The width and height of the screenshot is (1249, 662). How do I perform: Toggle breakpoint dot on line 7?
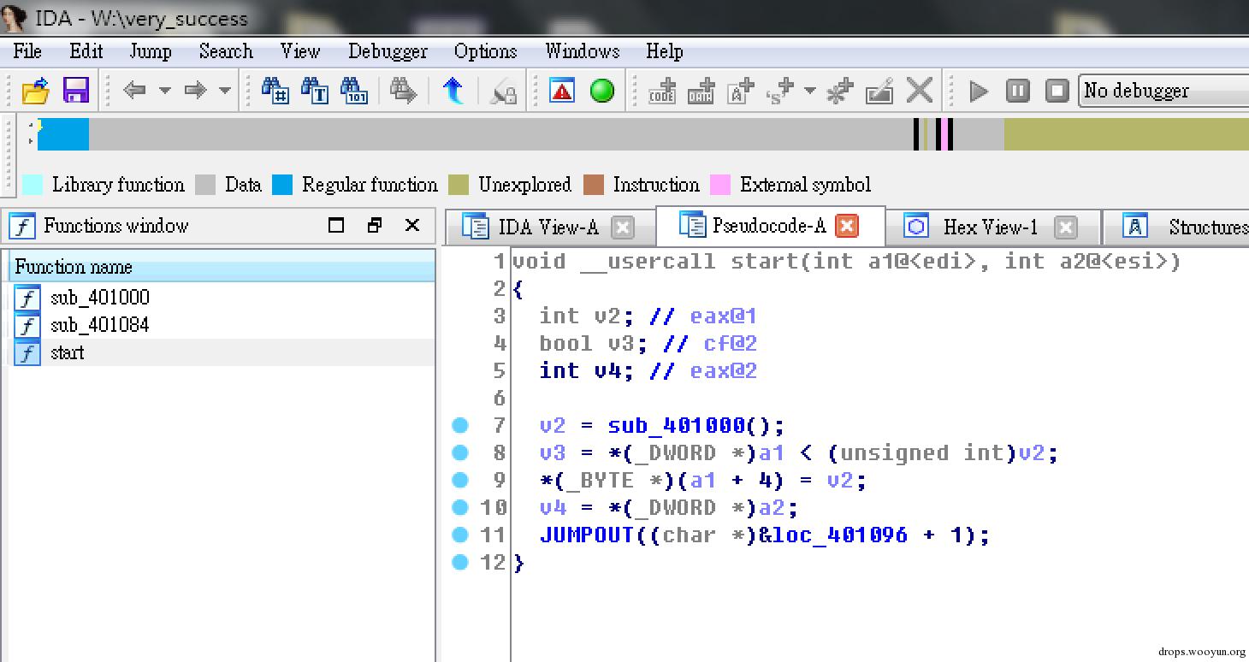460,425
